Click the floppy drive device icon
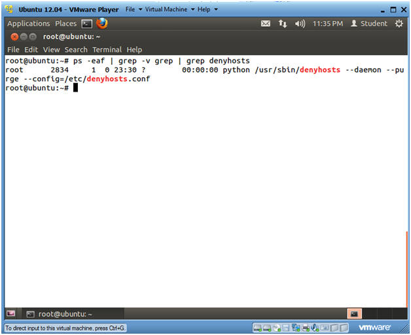Screen dimensions: 411x335 point(285,328)
